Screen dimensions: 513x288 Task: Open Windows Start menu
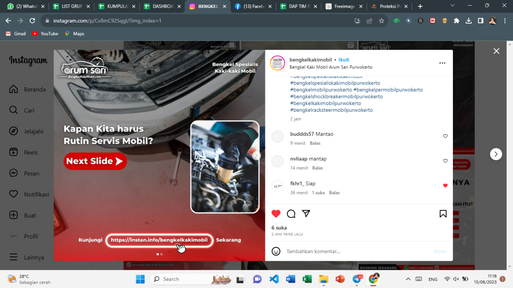pyautogui.click(x=140, y=279)
